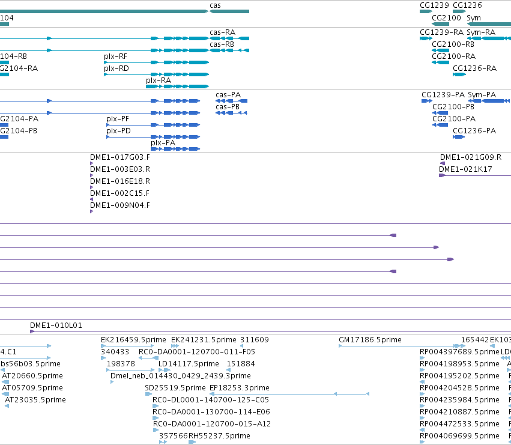Select the DME1-009N04.F clone label
This screenshot has width=511, height=445.
(x=120, y=206)
